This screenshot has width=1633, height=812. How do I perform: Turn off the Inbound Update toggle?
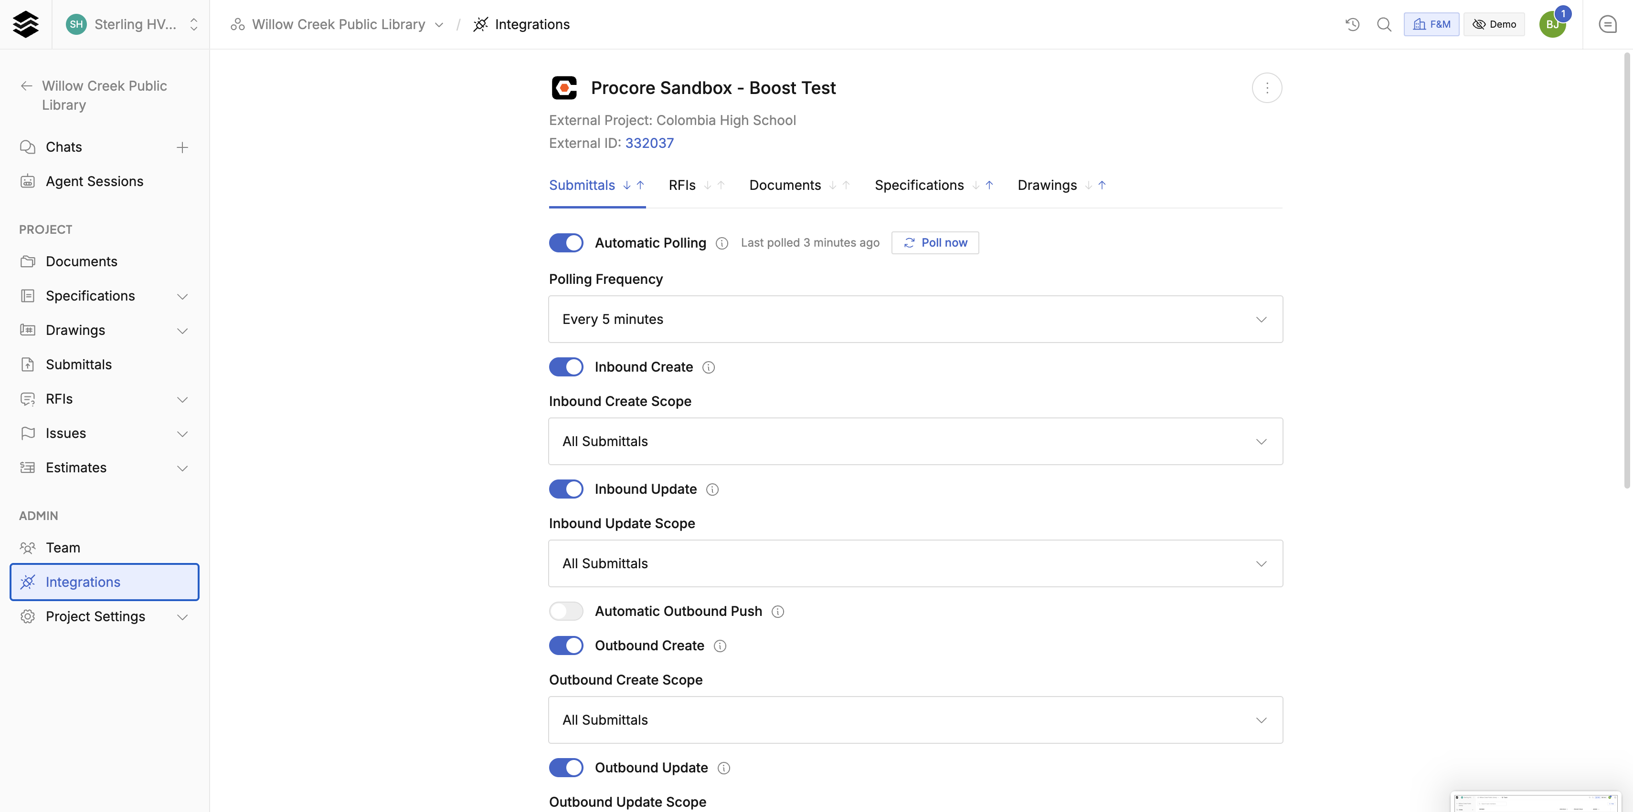[565, 489]
